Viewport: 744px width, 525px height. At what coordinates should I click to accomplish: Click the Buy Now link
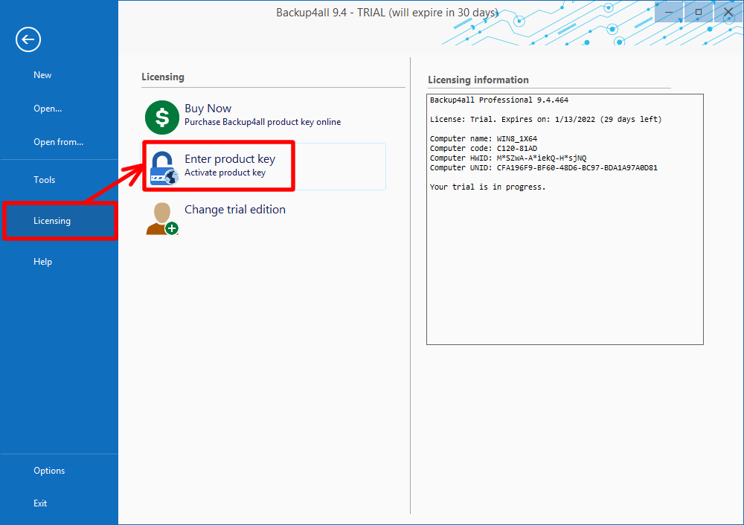pyautogui.click(x=208, y=108)
